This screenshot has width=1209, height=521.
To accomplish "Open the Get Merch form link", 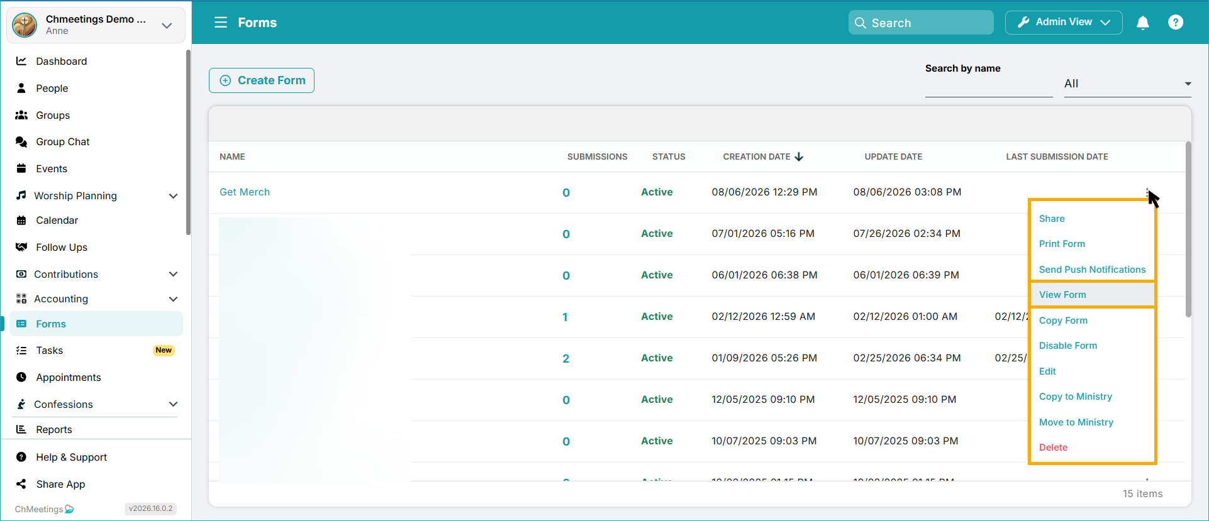I will (245, 192).
